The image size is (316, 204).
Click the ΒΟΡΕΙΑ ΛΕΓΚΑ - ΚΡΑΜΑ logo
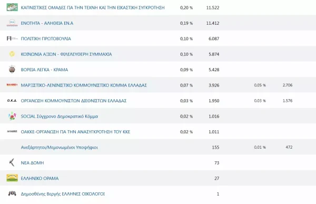tap(12, 70)
